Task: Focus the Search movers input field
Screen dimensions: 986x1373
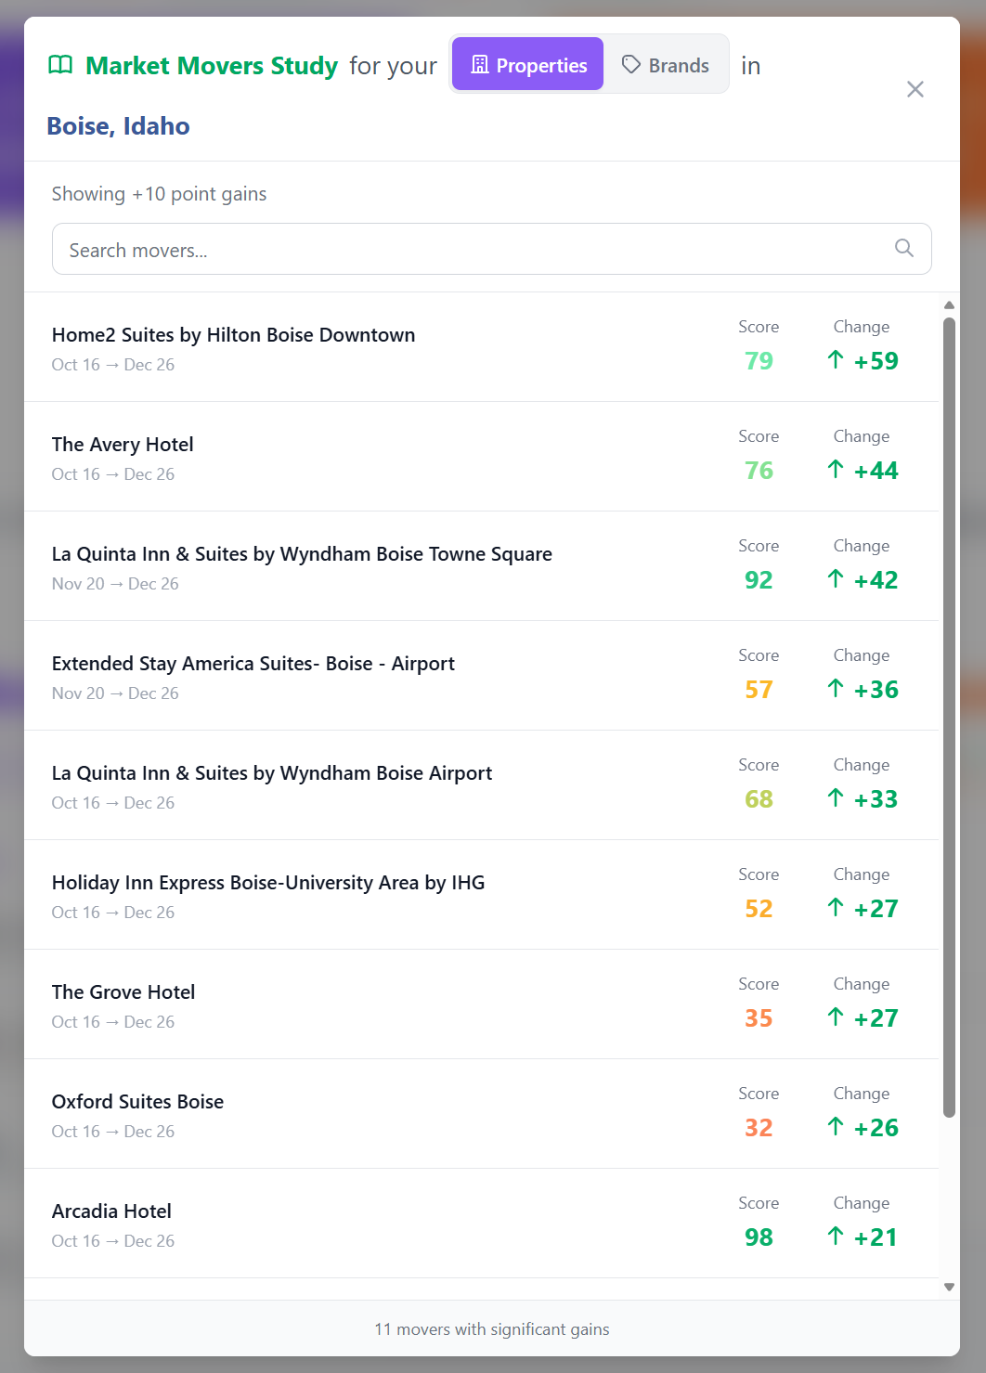Action: (492, 249)
